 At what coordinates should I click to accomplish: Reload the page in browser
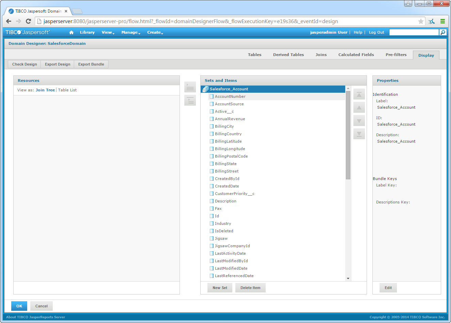[29, 21]
